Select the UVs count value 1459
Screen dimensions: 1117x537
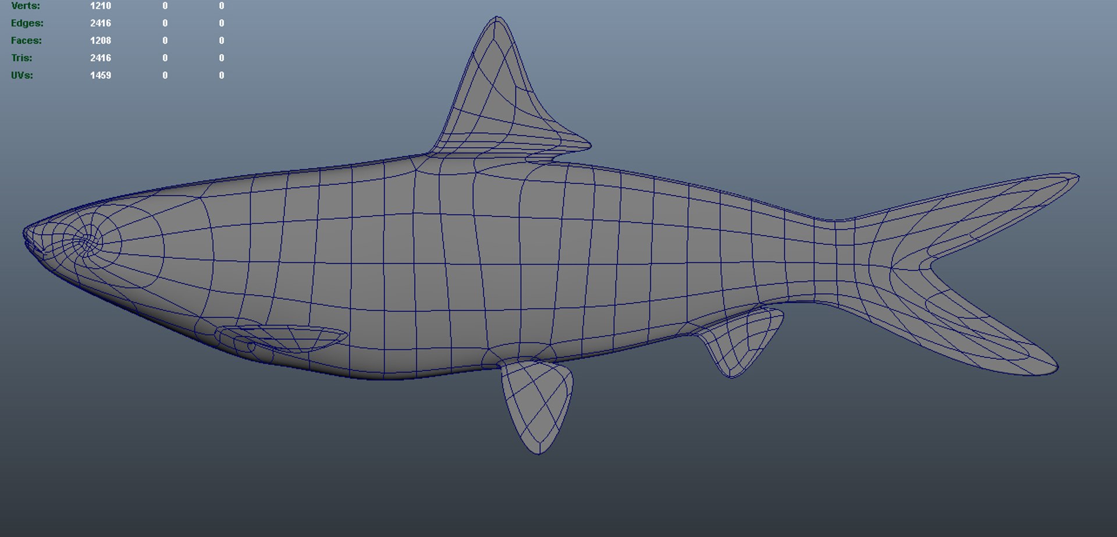pyautogui.click(x=101, y=76)
